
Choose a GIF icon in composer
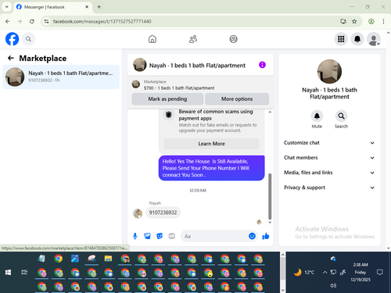pyautogui.click(x=171, y=236)
